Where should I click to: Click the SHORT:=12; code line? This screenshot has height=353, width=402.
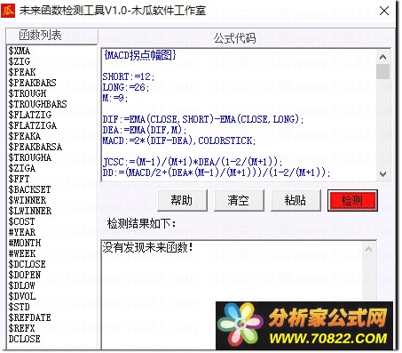click(129, 76)
